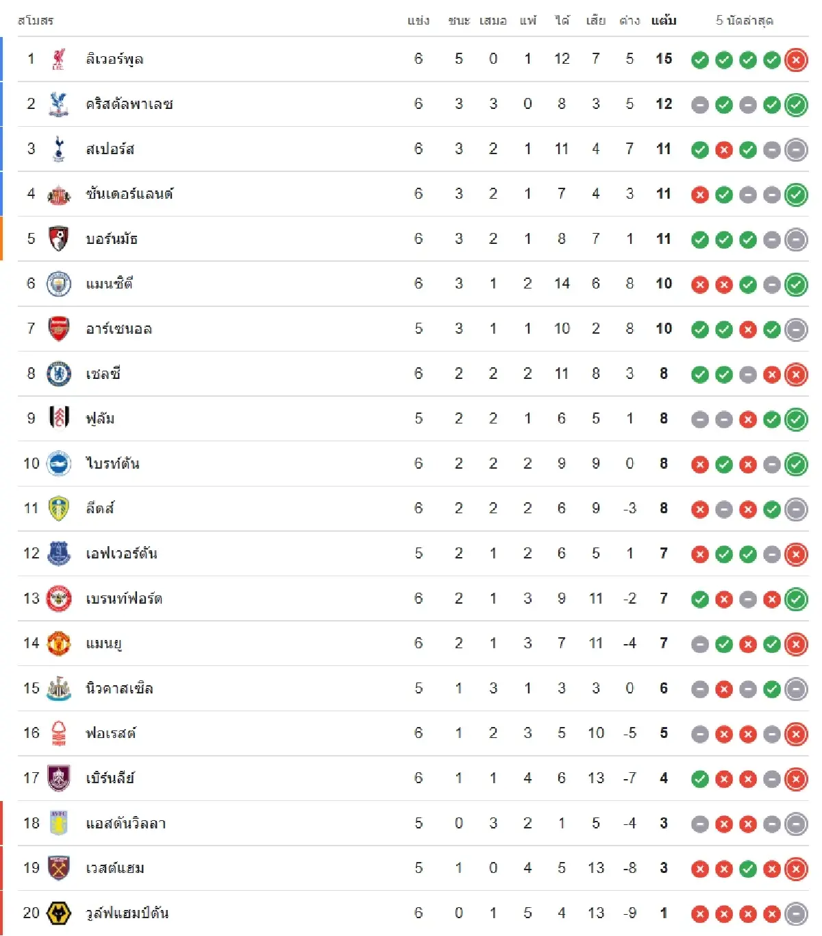This screenshot has width=822, height=936.
Task: Click the Liverpool club crest
Action: [59, 60]
